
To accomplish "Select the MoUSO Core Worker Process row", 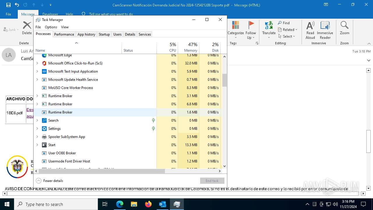I will pos(127,88).
